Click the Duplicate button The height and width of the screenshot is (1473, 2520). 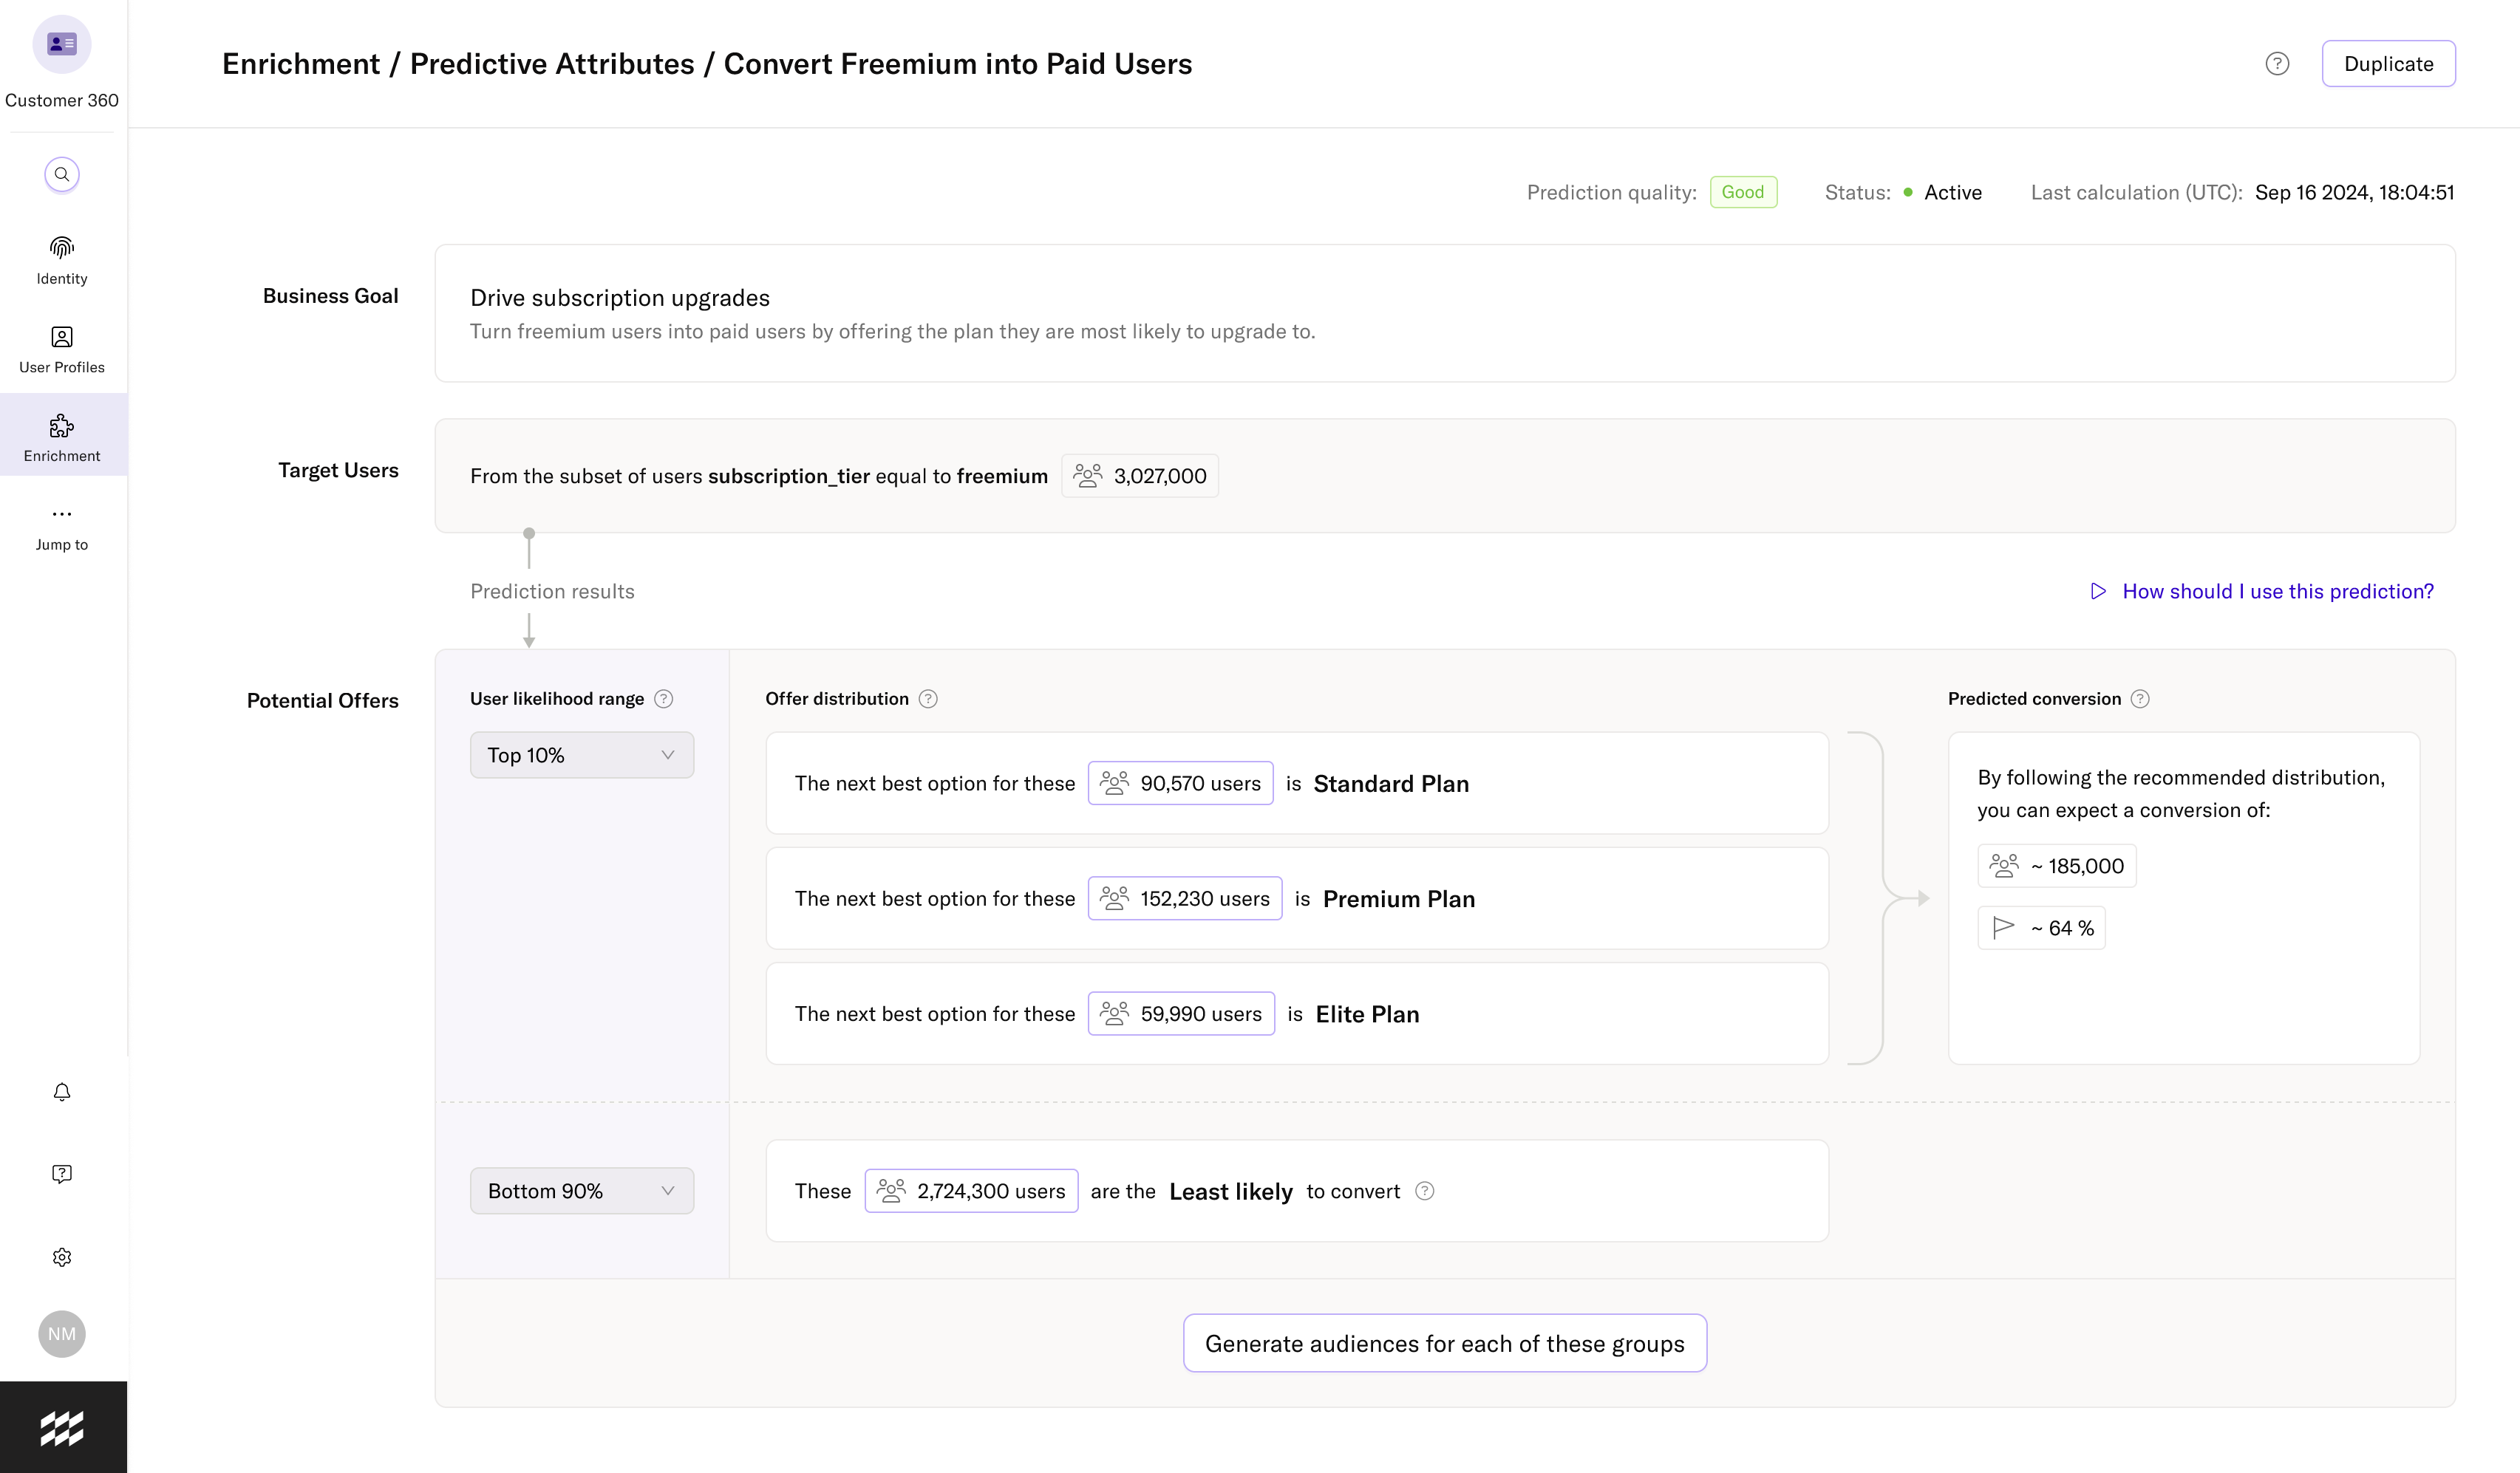tap(2388, 63)
